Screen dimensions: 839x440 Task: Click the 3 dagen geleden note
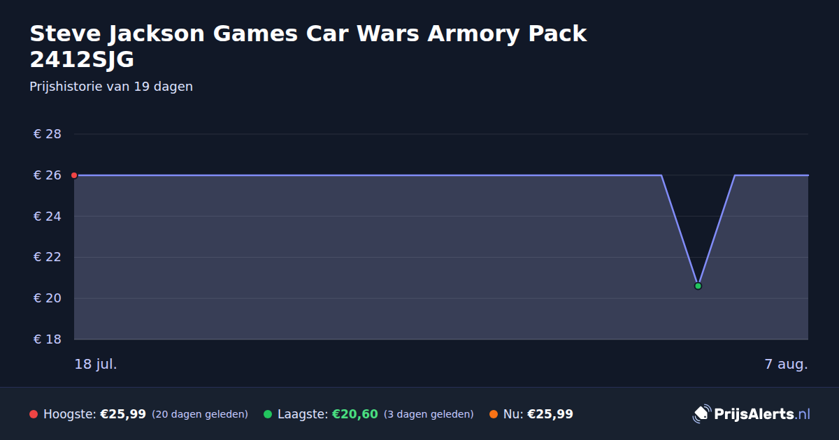click(x=429, y=414)
